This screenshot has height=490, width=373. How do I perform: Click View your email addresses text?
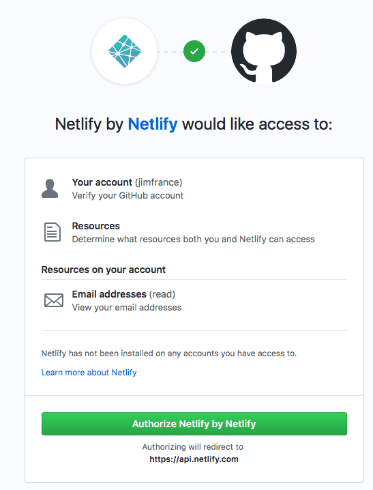pos(127,308)
